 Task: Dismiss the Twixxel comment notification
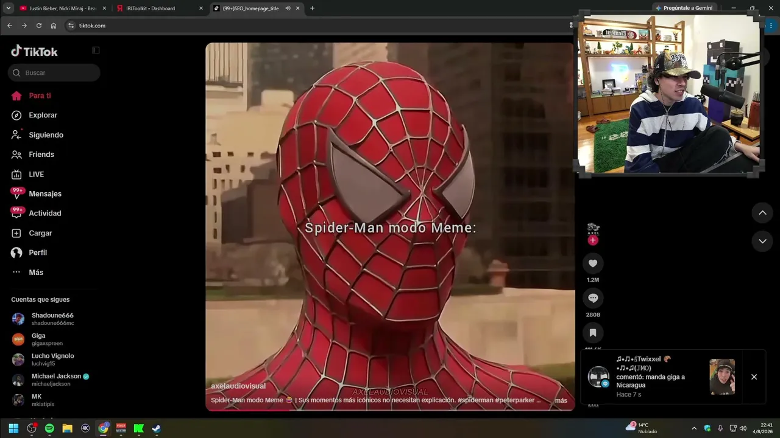pyautogui.click(x=754, y=377)
